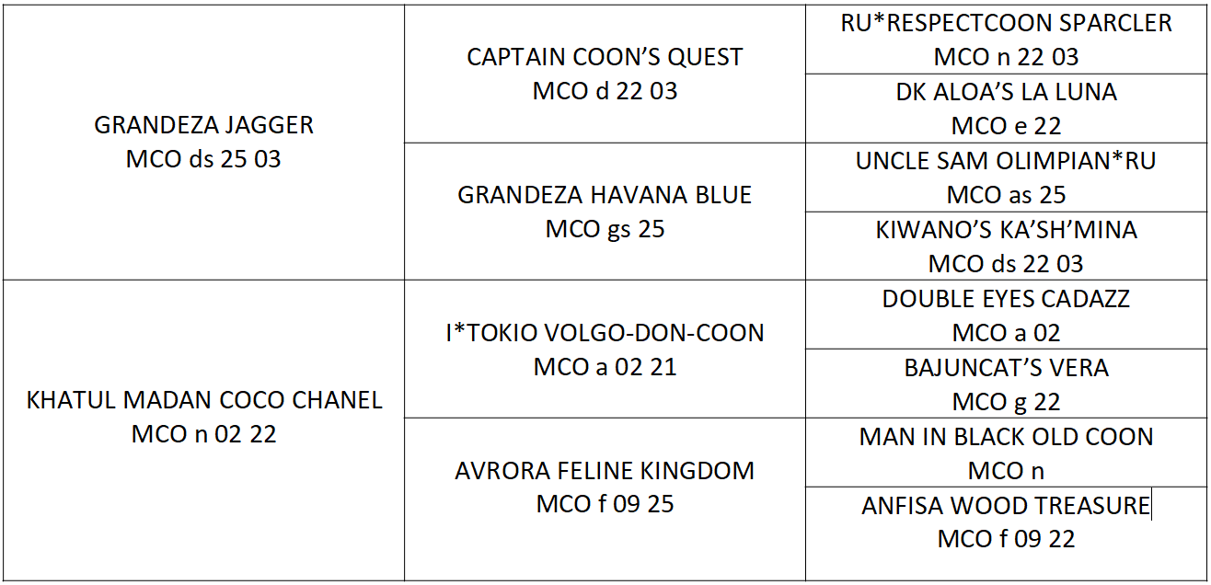Image resolution: width=1211 pixels, height=585 pixels.
Task: Select UNCLE SAM OLIMPIAN*RU cell
Action: coord(1007,177)
